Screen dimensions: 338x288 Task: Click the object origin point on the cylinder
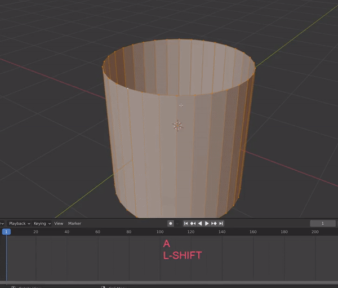tap(177, 126)
